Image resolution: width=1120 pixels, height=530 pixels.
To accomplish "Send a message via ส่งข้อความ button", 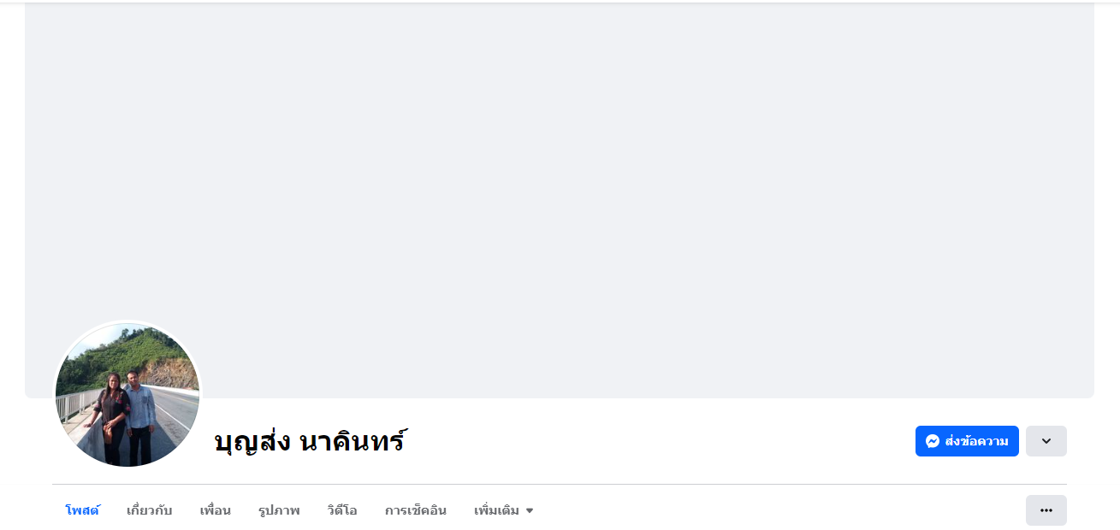I will click(x=967, y=441).
